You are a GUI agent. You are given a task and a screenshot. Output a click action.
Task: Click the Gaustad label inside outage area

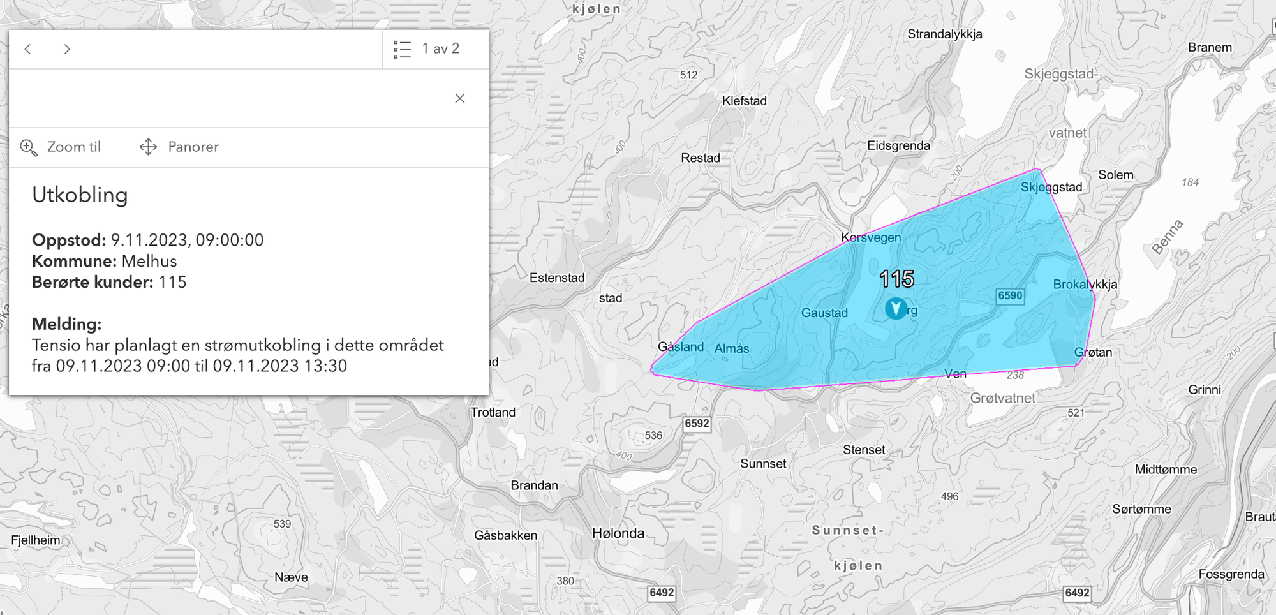coord(824,313)
